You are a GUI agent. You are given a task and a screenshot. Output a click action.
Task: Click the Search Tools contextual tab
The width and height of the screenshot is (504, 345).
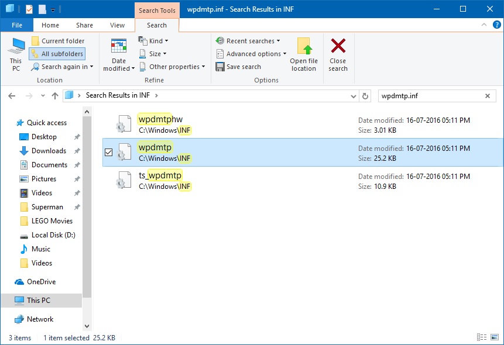tap(157, 11)
